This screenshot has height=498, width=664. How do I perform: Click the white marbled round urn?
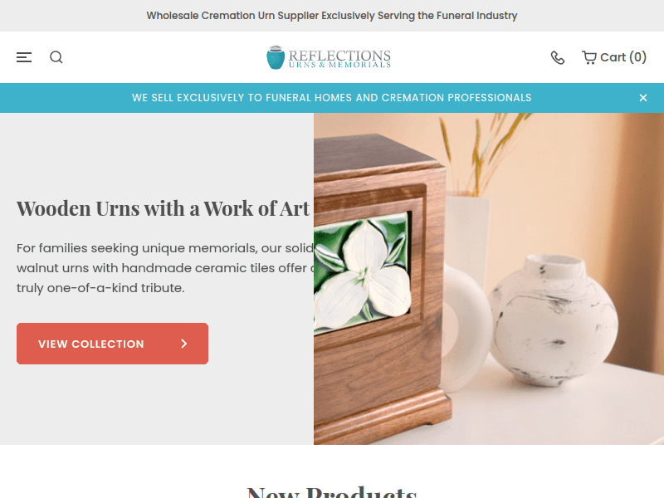[553, 320]
